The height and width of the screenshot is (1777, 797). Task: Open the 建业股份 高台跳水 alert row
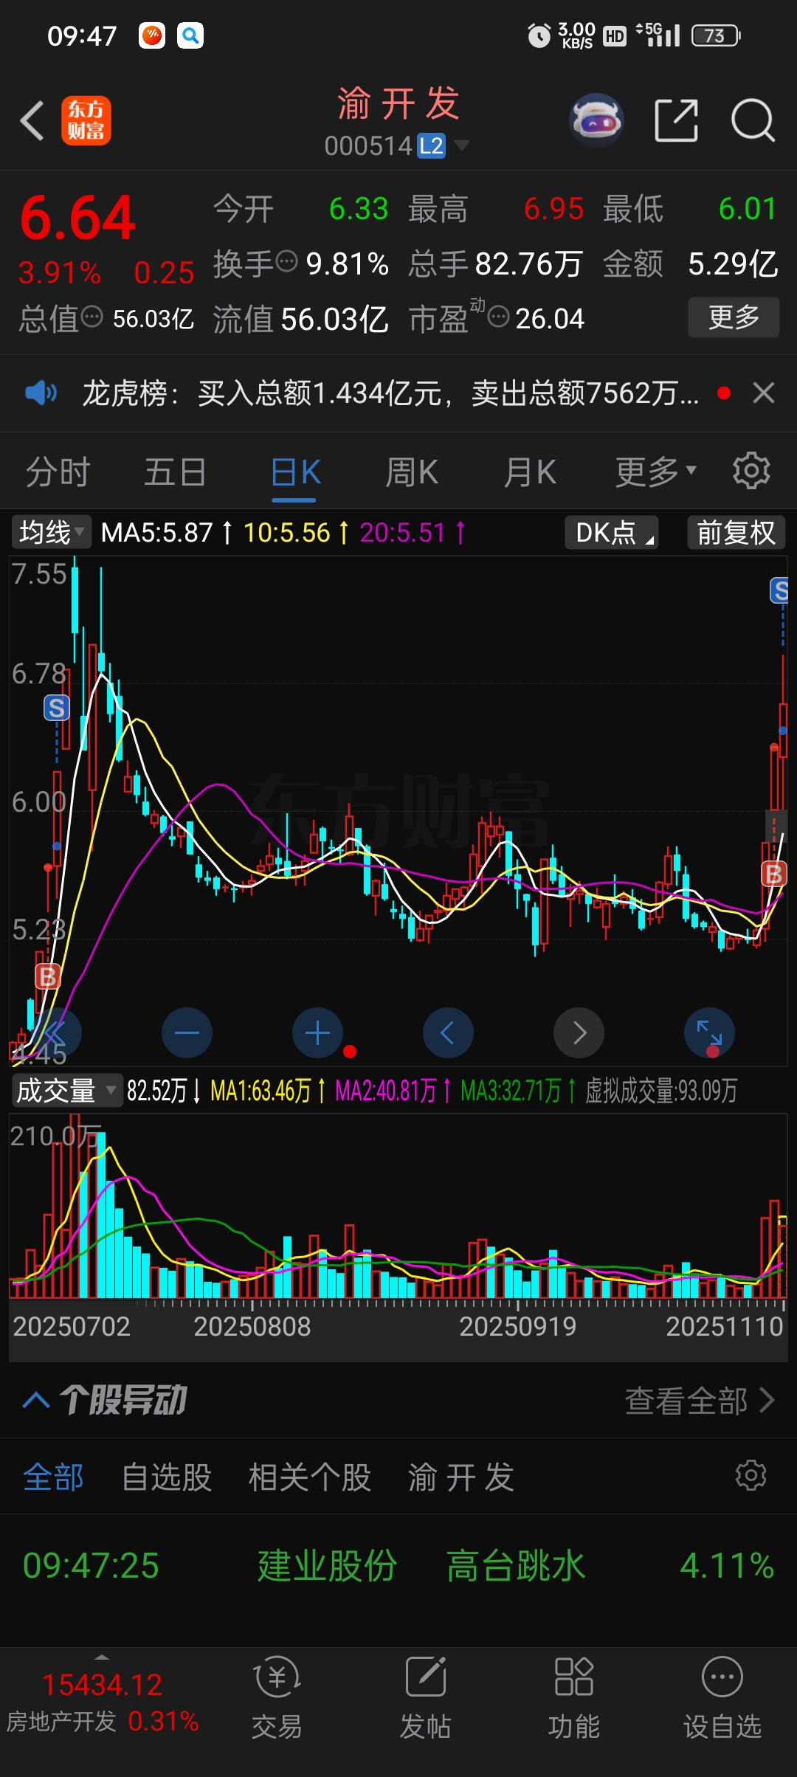[398, 1565]
